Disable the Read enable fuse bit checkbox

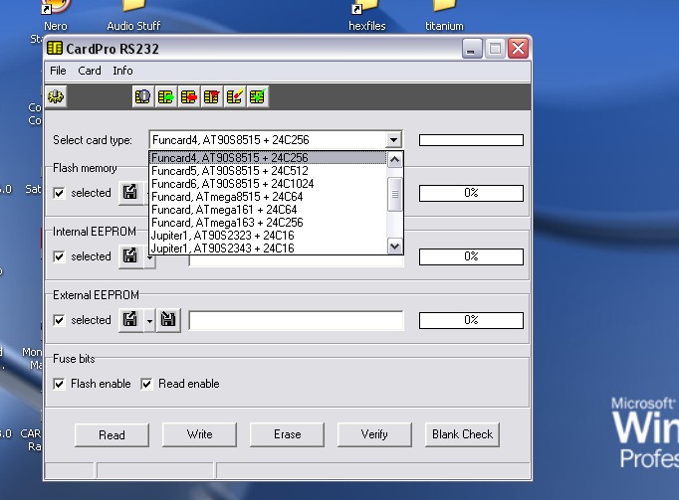147,384
